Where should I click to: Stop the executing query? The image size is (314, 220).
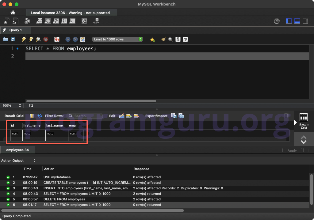46,39
